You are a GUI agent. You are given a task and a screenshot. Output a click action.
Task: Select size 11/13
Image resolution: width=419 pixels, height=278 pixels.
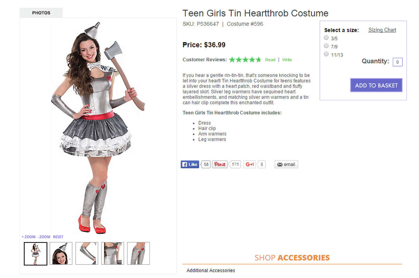[x=326, y=54]
